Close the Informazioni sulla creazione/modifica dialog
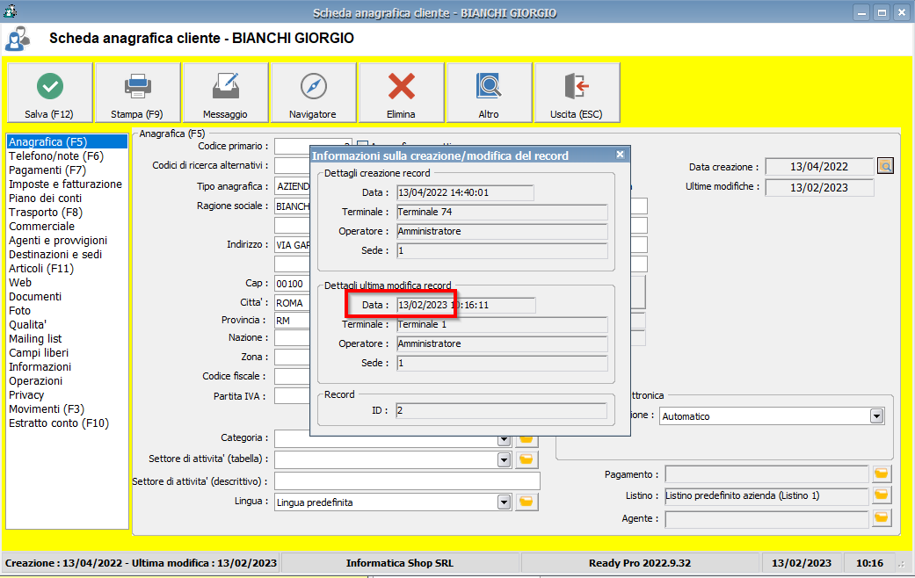 click(621, 155)
